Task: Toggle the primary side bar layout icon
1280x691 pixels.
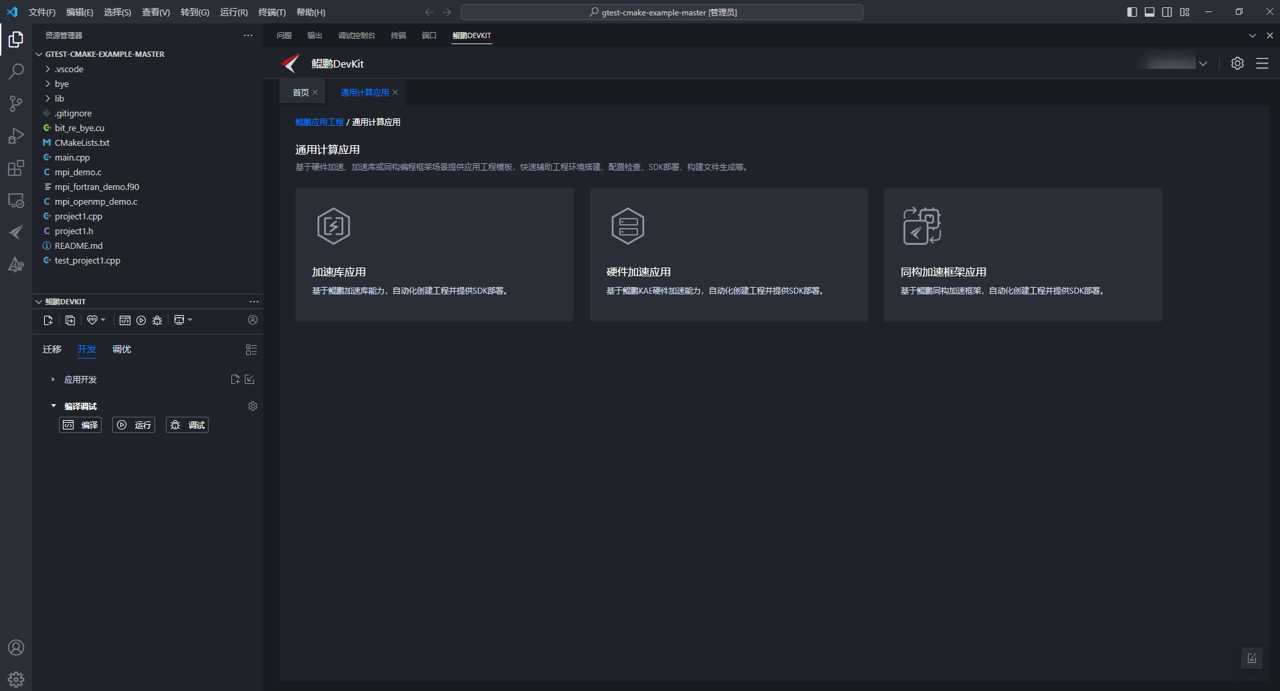Action: click(1132, 12)
